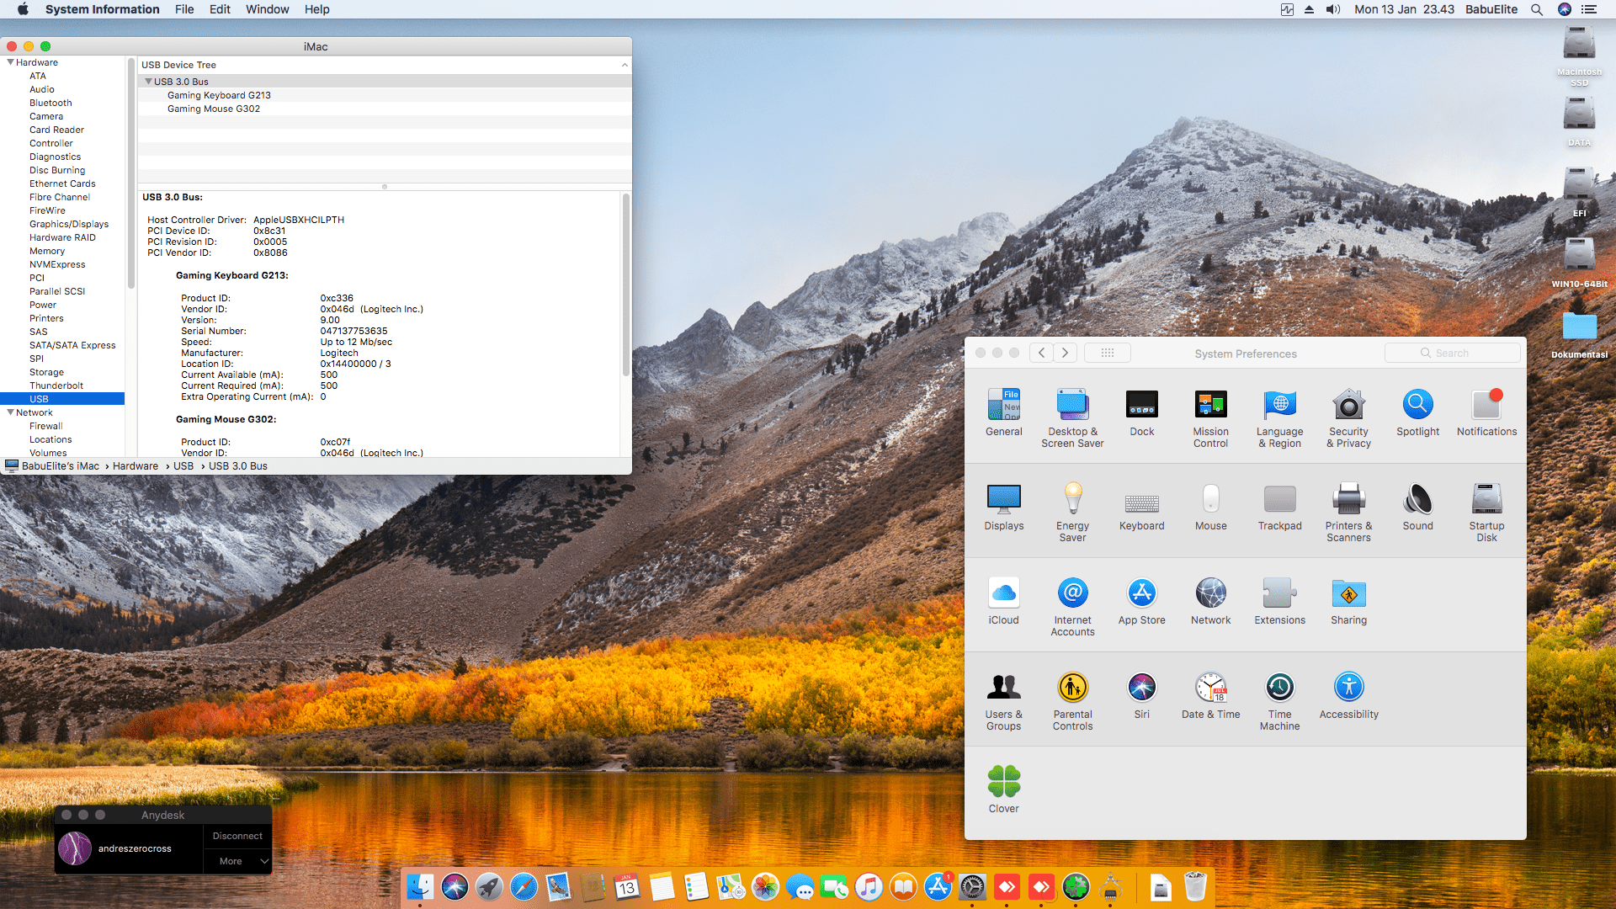The width and height of the screenshot is (1616, 909).
Task: Click the show-all grid icon in System Preferences
Action: tap(1107, 353)
